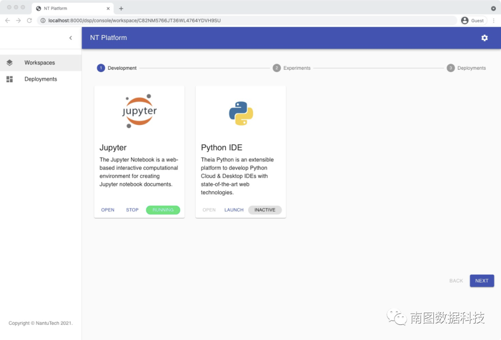501x340 pixels.
Task: Go to step 3 Deployments
Action: (466, 68)
